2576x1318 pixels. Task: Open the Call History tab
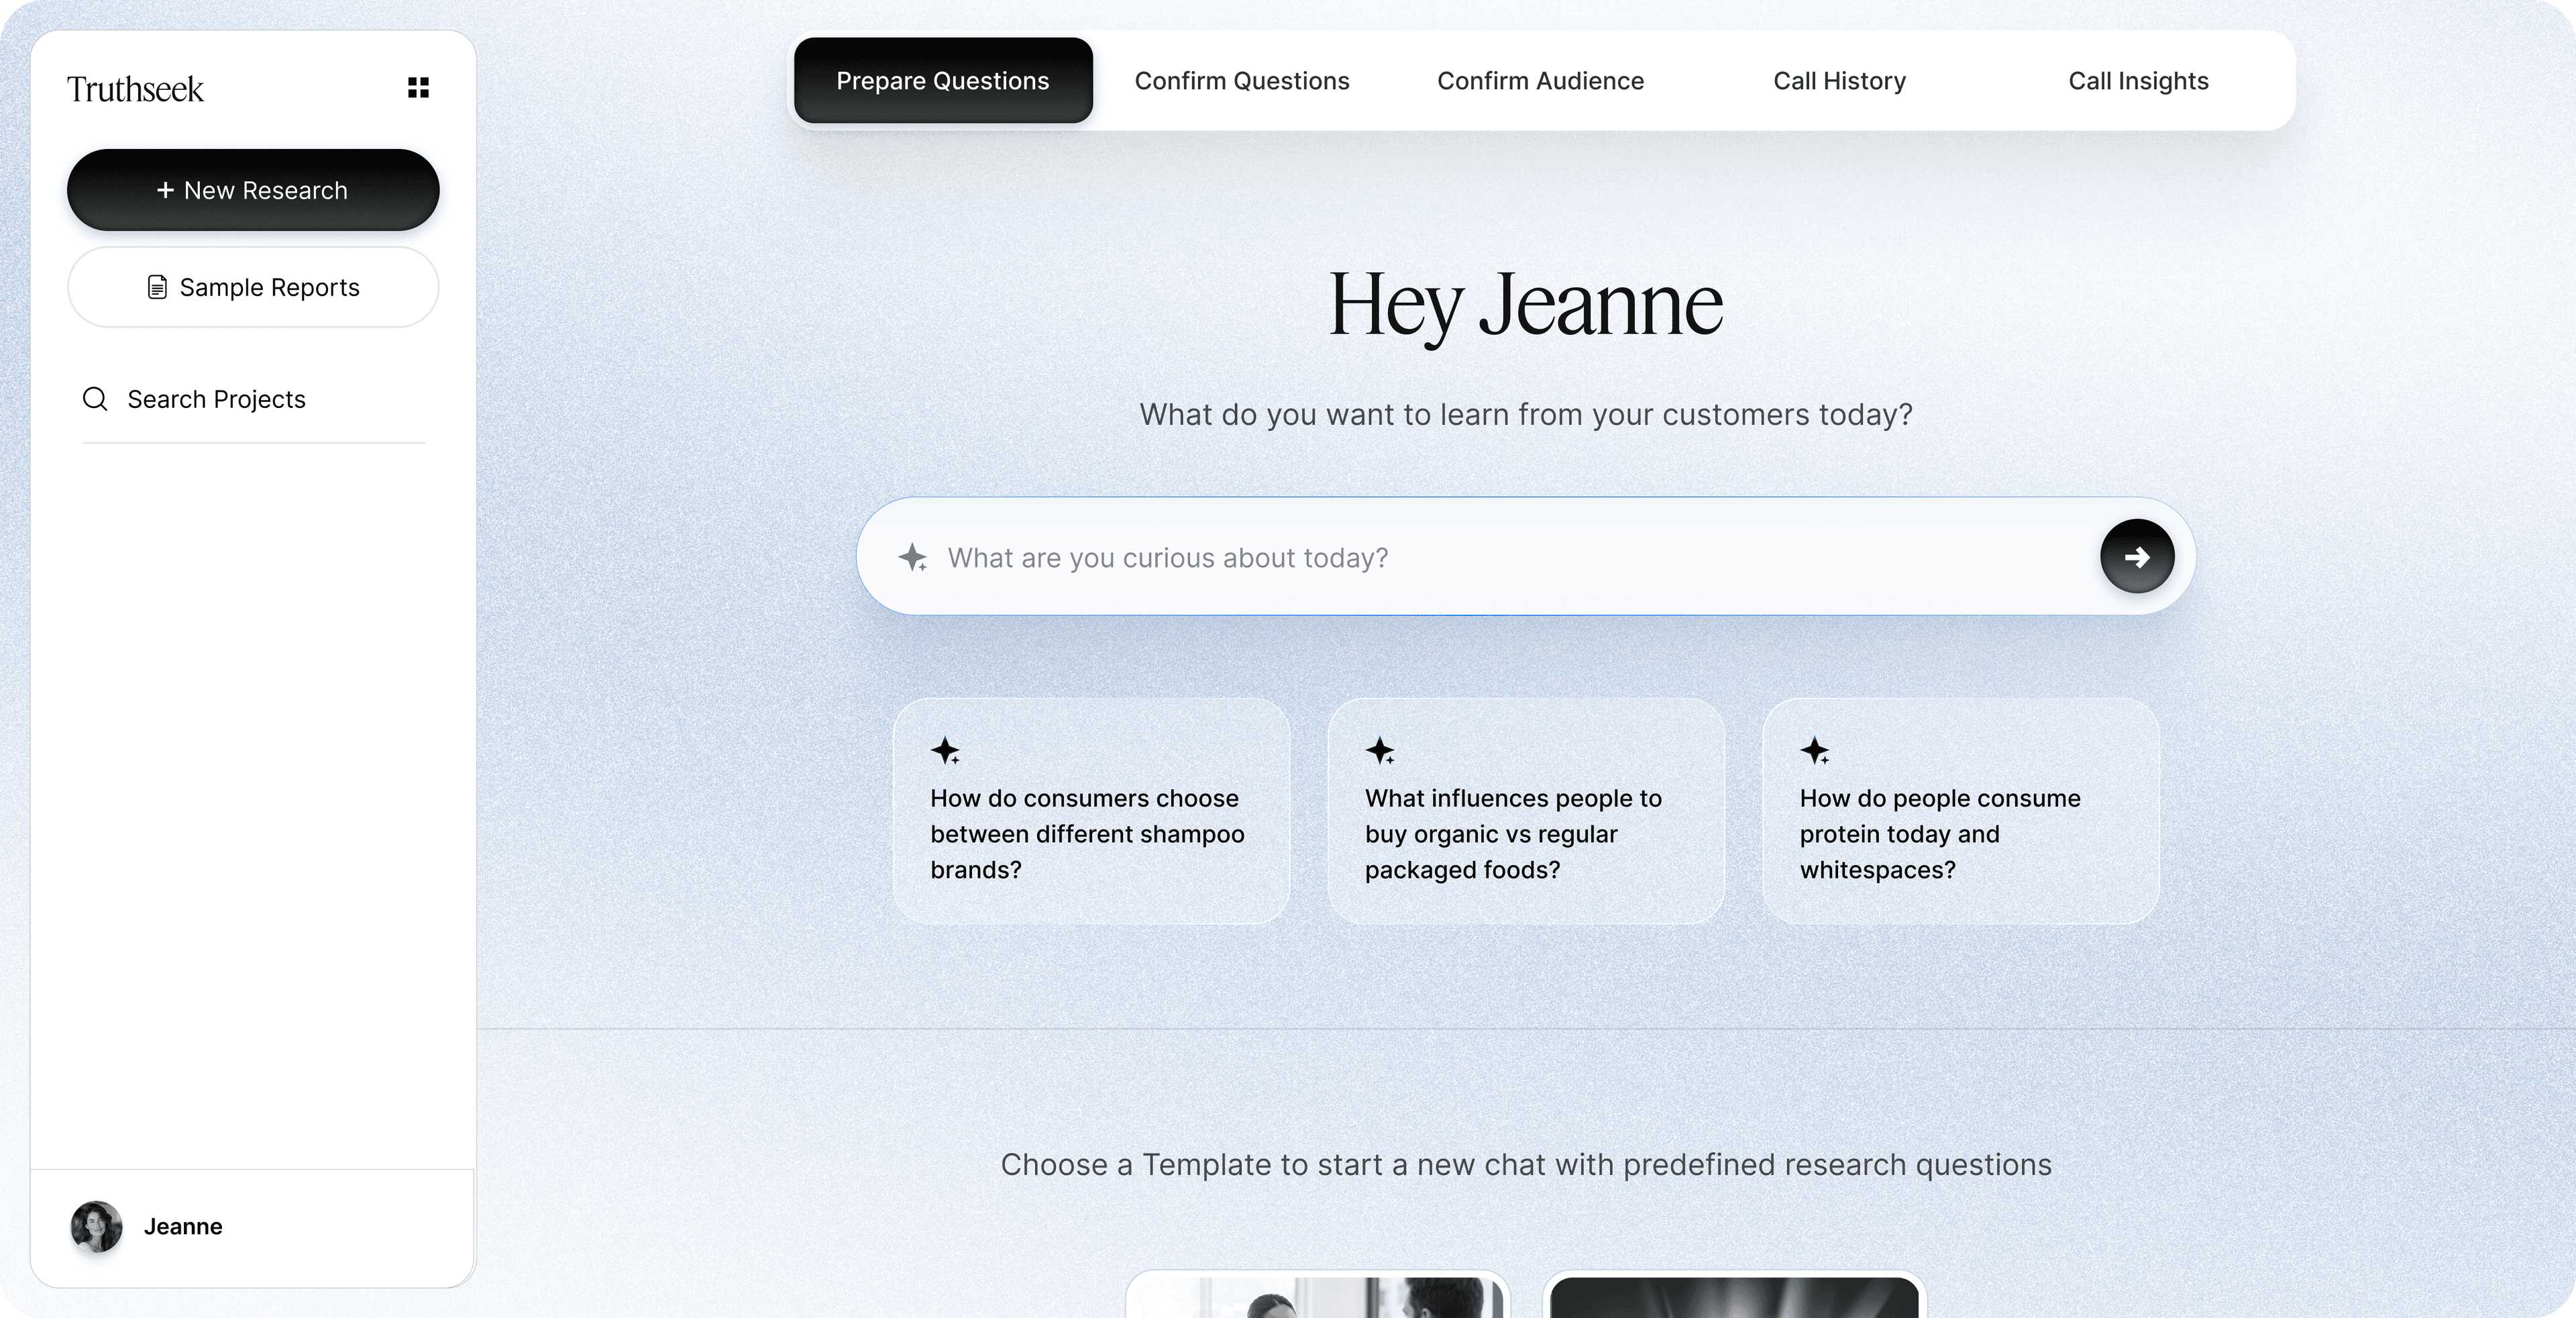pos(1839,81)
